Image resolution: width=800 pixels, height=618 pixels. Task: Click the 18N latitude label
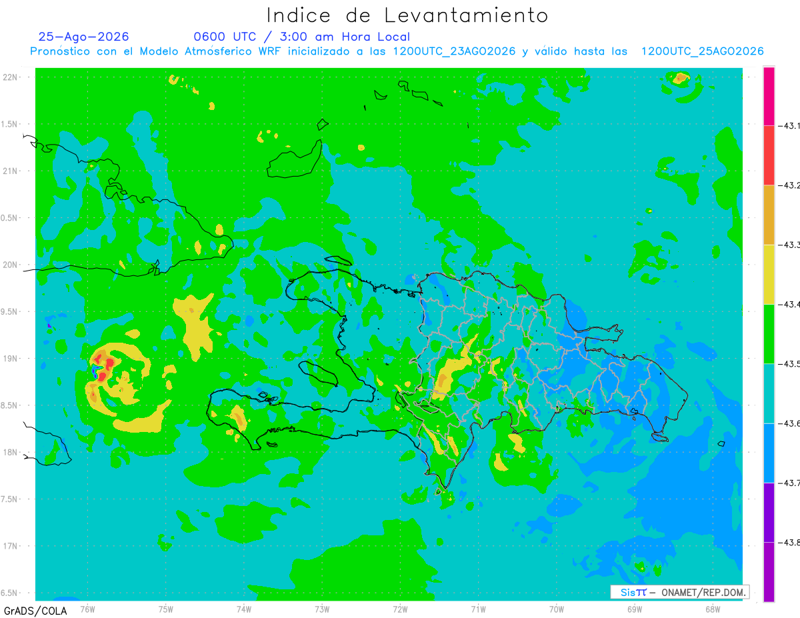click(x=11, y=452)
